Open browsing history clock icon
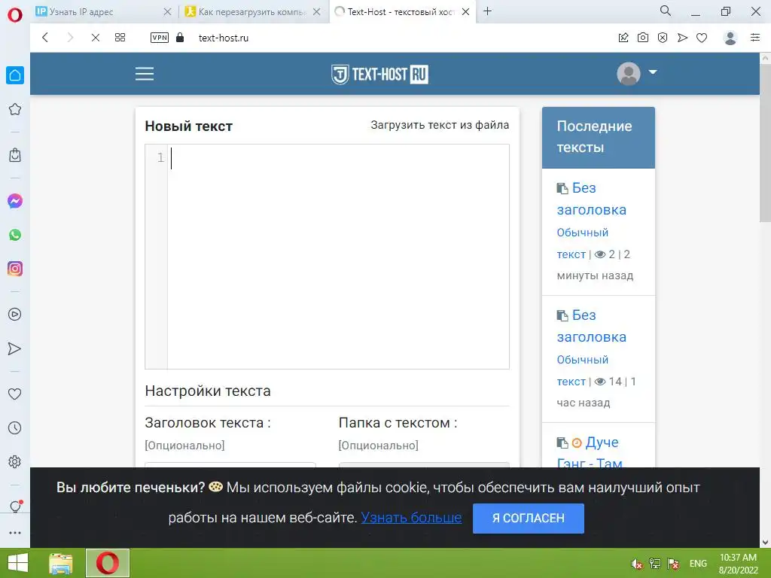Viewport: 771px width, 578px height. point(15,427)
